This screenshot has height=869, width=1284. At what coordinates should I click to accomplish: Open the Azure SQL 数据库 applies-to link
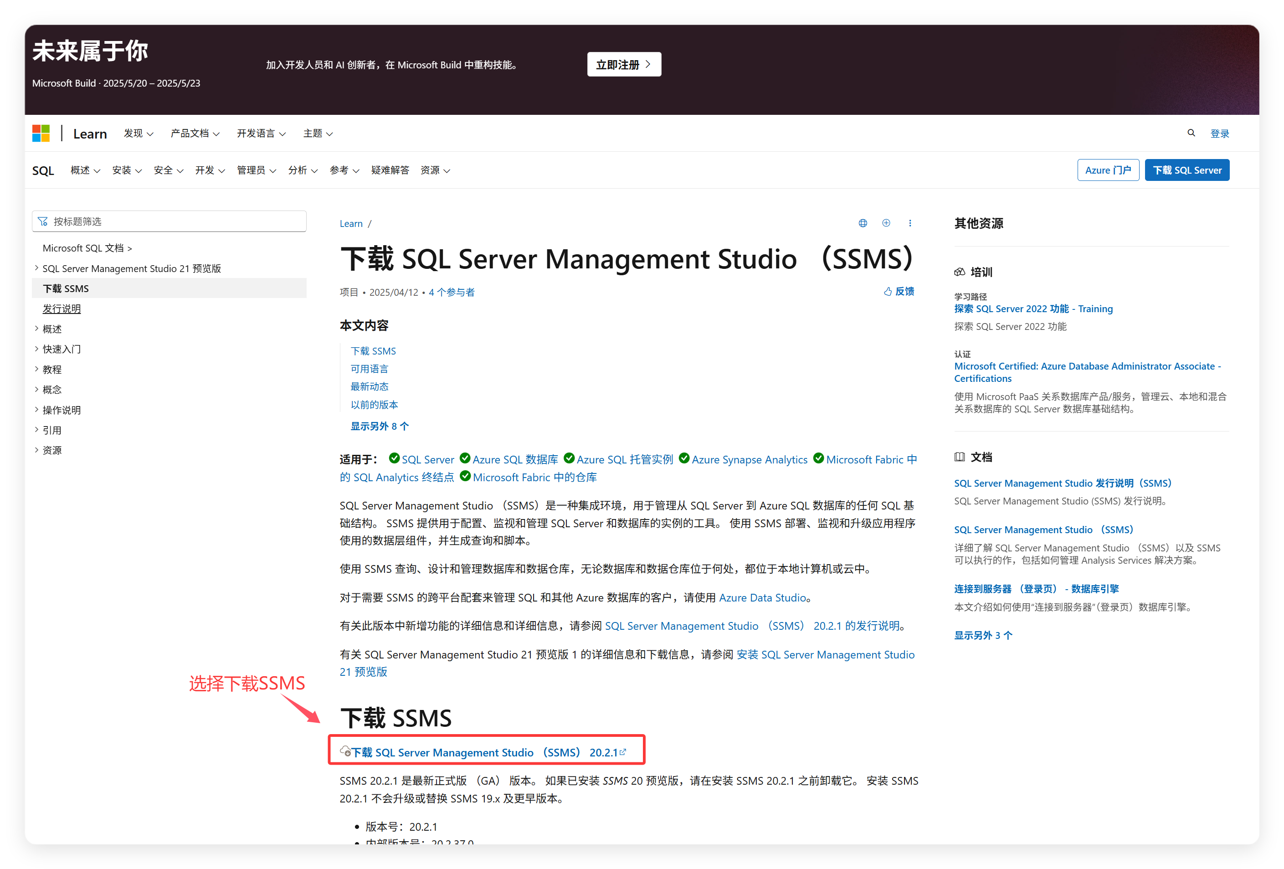click(x=515, y=459)
